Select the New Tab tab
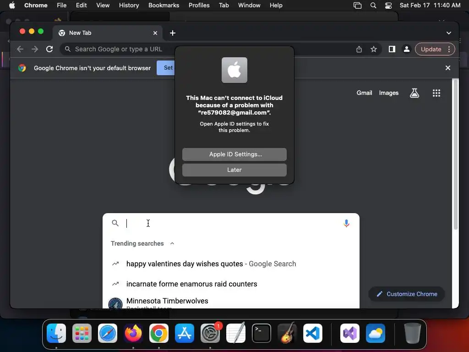The image size is (469, 352). [108, 33]
